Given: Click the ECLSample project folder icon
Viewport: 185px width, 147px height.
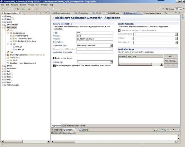Looking at the screenshot, I should [x=5, y=28].
